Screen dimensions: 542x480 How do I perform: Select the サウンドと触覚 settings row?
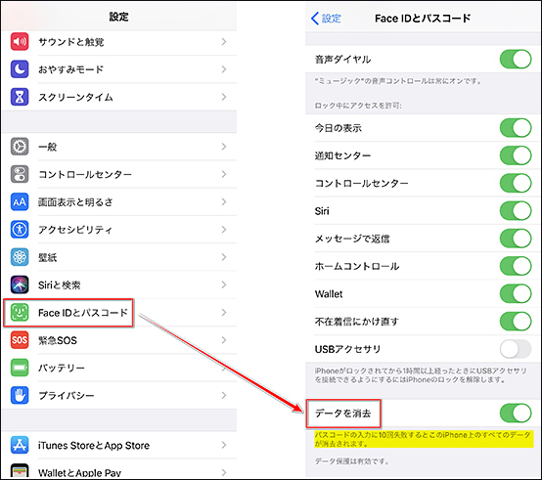coord(119,41)
